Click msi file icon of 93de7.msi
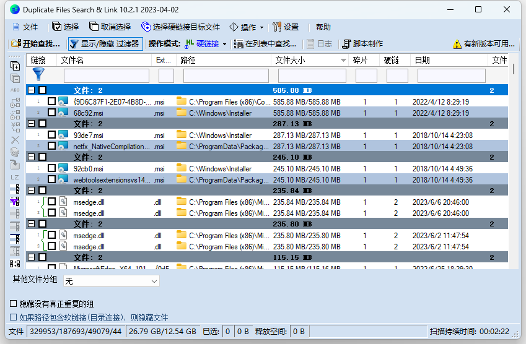526x344 pixels. [63, 135]
